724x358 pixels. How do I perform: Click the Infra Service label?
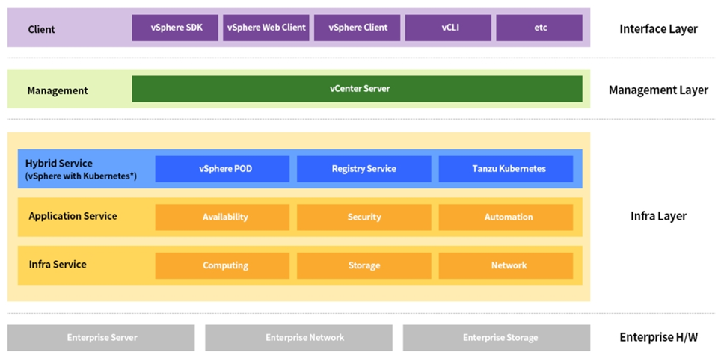click(x=58, y=265)
